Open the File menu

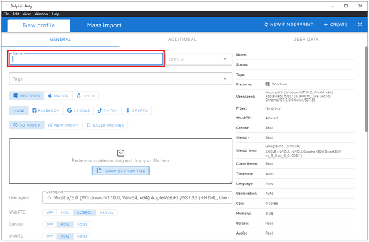pos(6,14)
